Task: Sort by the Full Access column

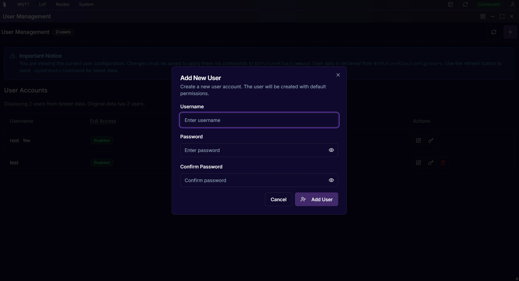Action: (x=103, y=121)
